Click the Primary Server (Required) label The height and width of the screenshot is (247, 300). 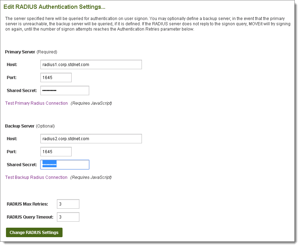[31, 52]
